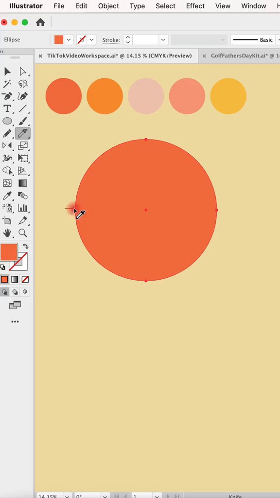Activate the Artboard tool
Viewport: 280px width, 498px height.
pyautogui.click(x=7, y=220)
